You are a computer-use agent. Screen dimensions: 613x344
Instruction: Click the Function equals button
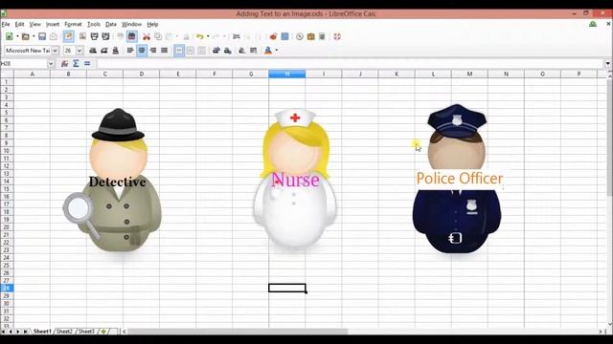click(87, 64)
